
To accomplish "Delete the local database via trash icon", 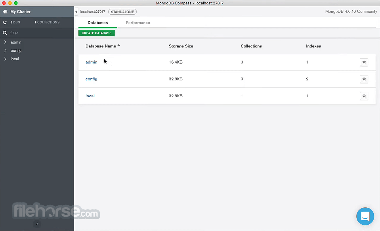I will coord(364,96).
